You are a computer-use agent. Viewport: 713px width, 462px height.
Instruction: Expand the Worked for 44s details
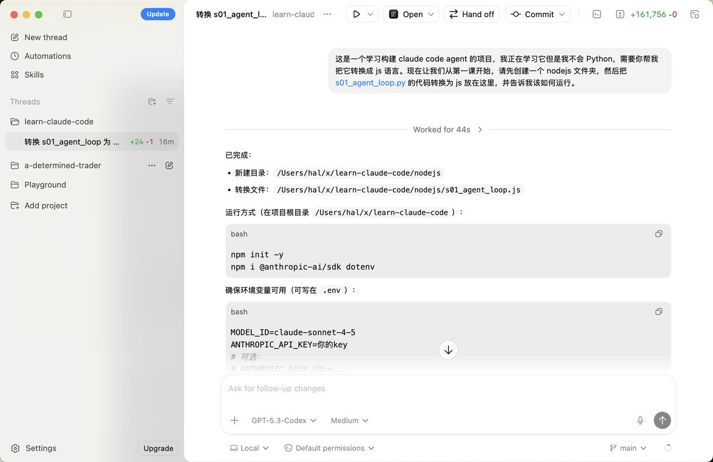(448, 129)
